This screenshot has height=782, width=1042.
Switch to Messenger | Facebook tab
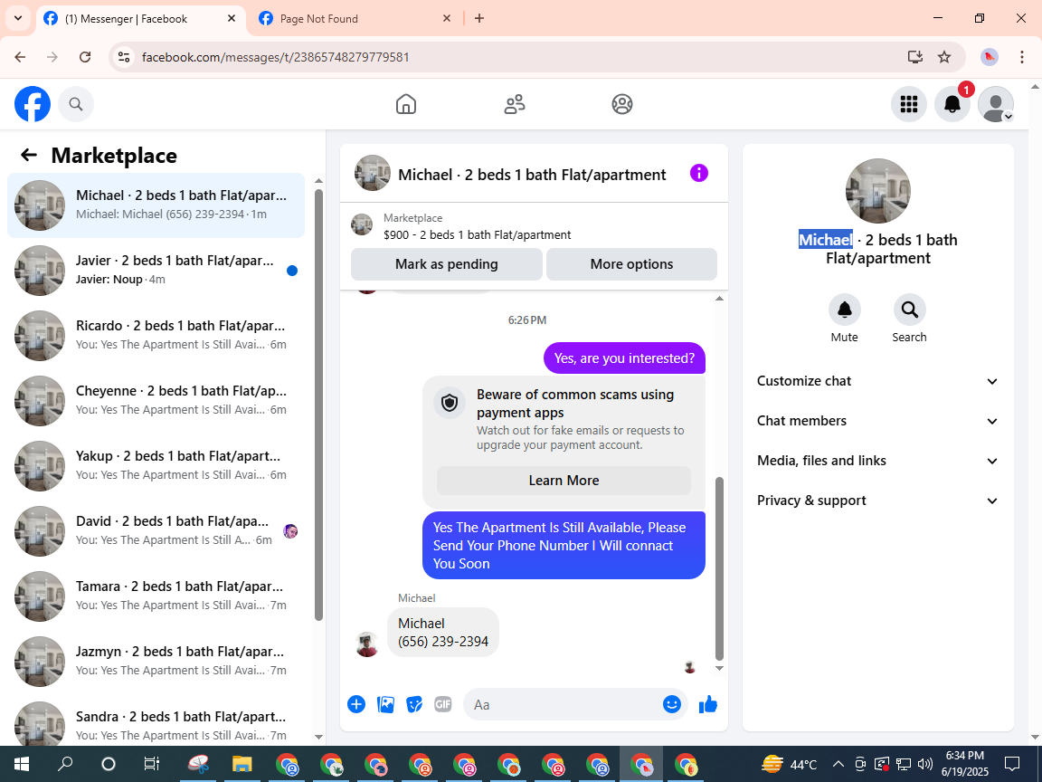coord(138,19)
